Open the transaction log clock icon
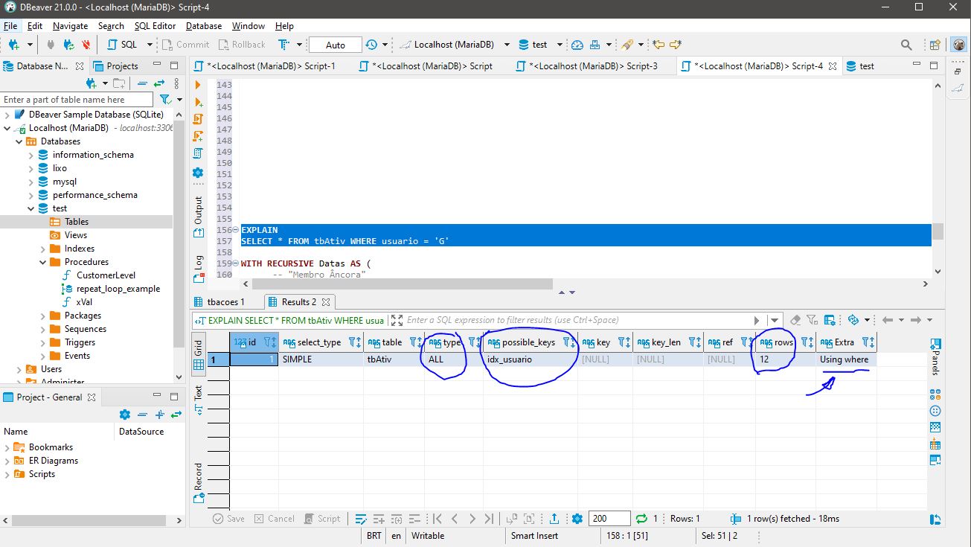This screenshot has height=547, width=971. point(371,45)
